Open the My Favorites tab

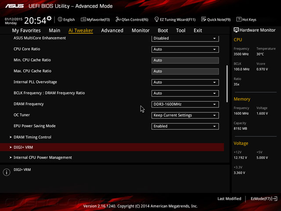(26, 30)
